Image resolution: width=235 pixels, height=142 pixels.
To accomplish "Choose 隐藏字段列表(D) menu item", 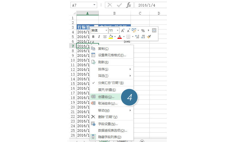I will pyautogui.click(x=112, y=137).
